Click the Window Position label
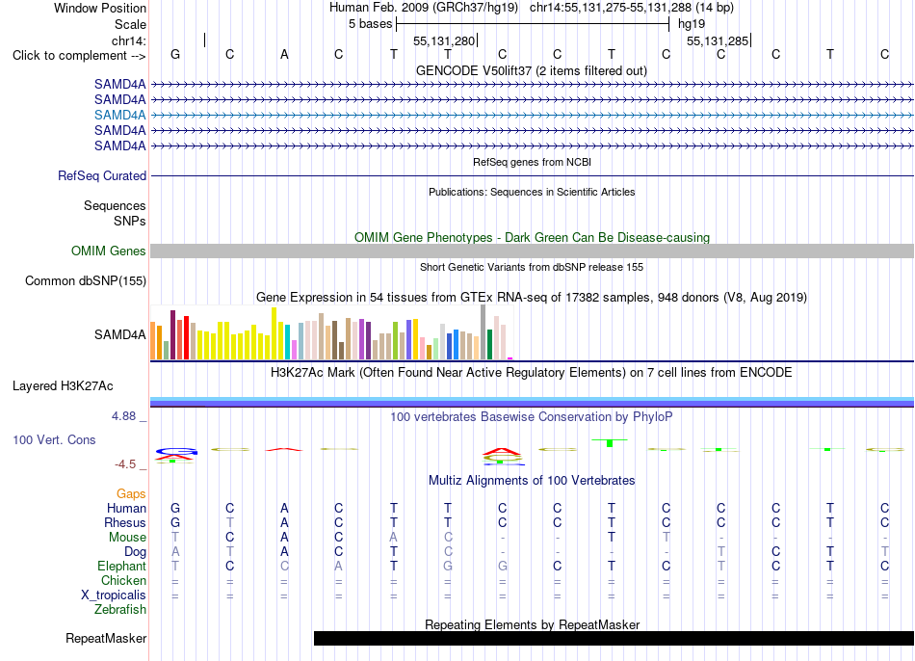Viewport: 915px width, 661px height. click(x=100, y=8)
